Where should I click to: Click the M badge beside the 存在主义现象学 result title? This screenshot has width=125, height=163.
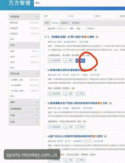coord(105,136)
